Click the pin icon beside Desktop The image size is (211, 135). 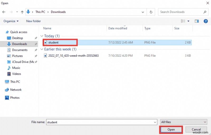[x=36, y=38]
